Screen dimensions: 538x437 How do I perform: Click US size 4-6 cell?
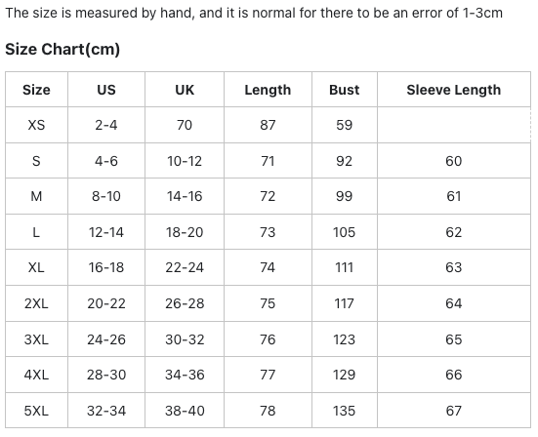click(106, 161)
